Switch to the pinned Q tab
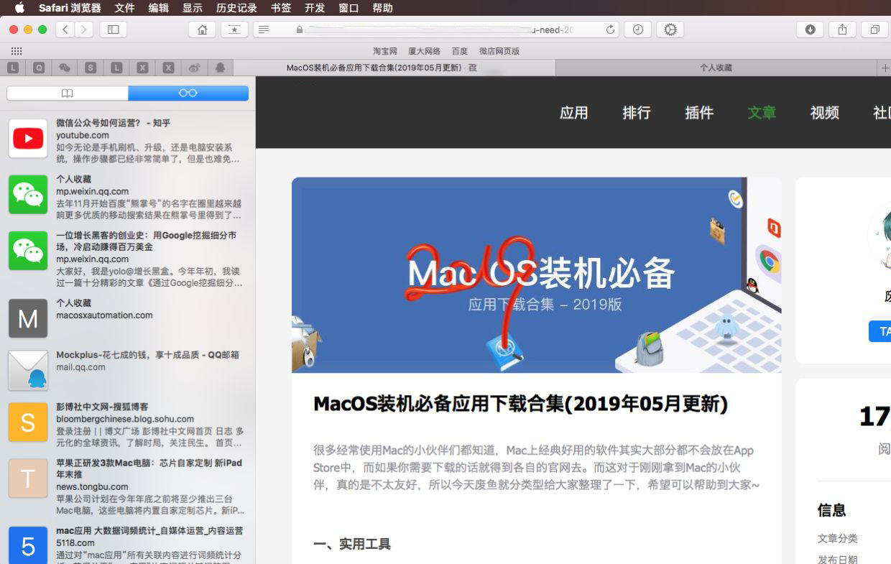Screen dimensions: 891x564 pyautogui.click(x=39, y=68)
